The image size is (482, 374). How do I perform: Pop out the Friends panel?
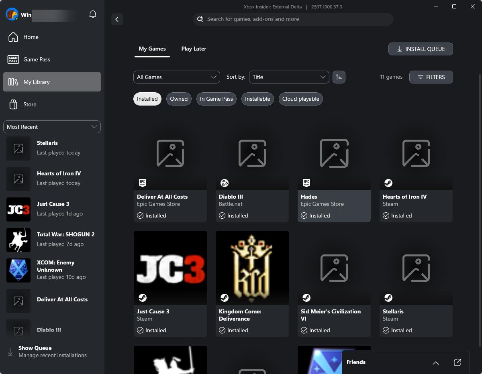tap(457, 362)
